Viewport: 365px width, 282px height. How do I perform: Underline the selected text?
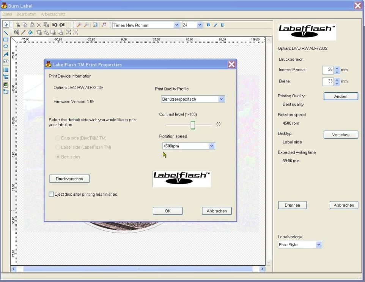click(222, 25)
